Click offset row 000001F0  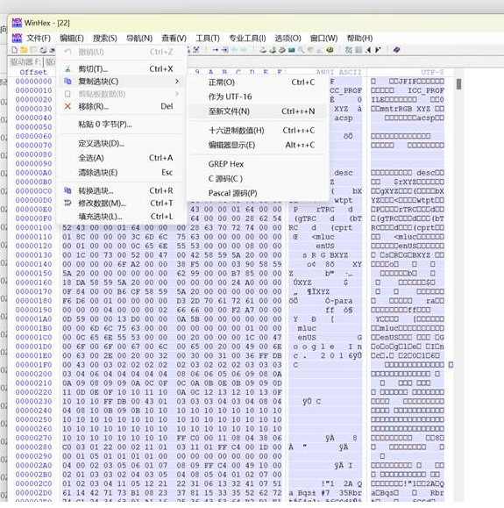(x=33, y=364)
